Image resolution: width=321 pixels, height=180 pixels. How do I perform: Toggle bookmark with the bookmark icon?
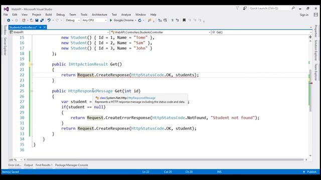coord(184,20)
